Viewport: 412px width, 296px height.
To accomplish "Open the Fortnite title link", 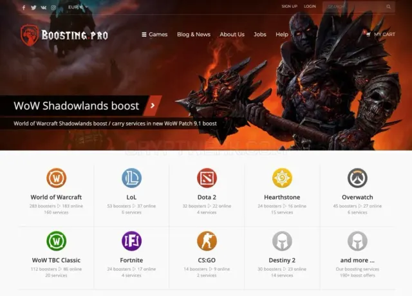I will (x=131, y=260).
